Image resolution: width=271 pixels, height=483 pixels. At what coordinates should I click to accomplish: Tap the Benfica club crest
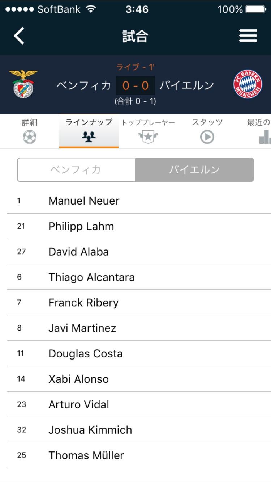pyautogui.click(x=23, y=84)
